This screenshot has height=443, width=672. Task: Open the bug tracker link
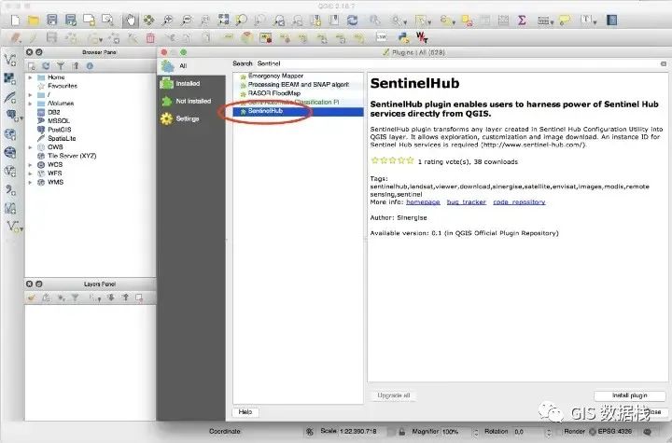(467, 202)
